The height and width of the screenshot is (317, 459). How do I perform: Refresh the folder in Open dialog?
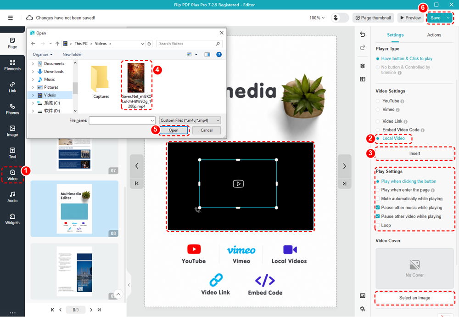(x=149, y=44)
